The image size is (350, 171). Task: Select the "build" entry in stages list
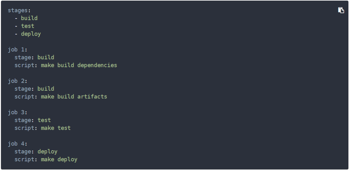click(x=29, y=18)
